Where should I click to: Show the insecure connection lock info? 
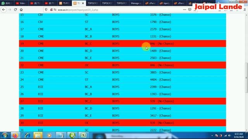pos(51,10)
